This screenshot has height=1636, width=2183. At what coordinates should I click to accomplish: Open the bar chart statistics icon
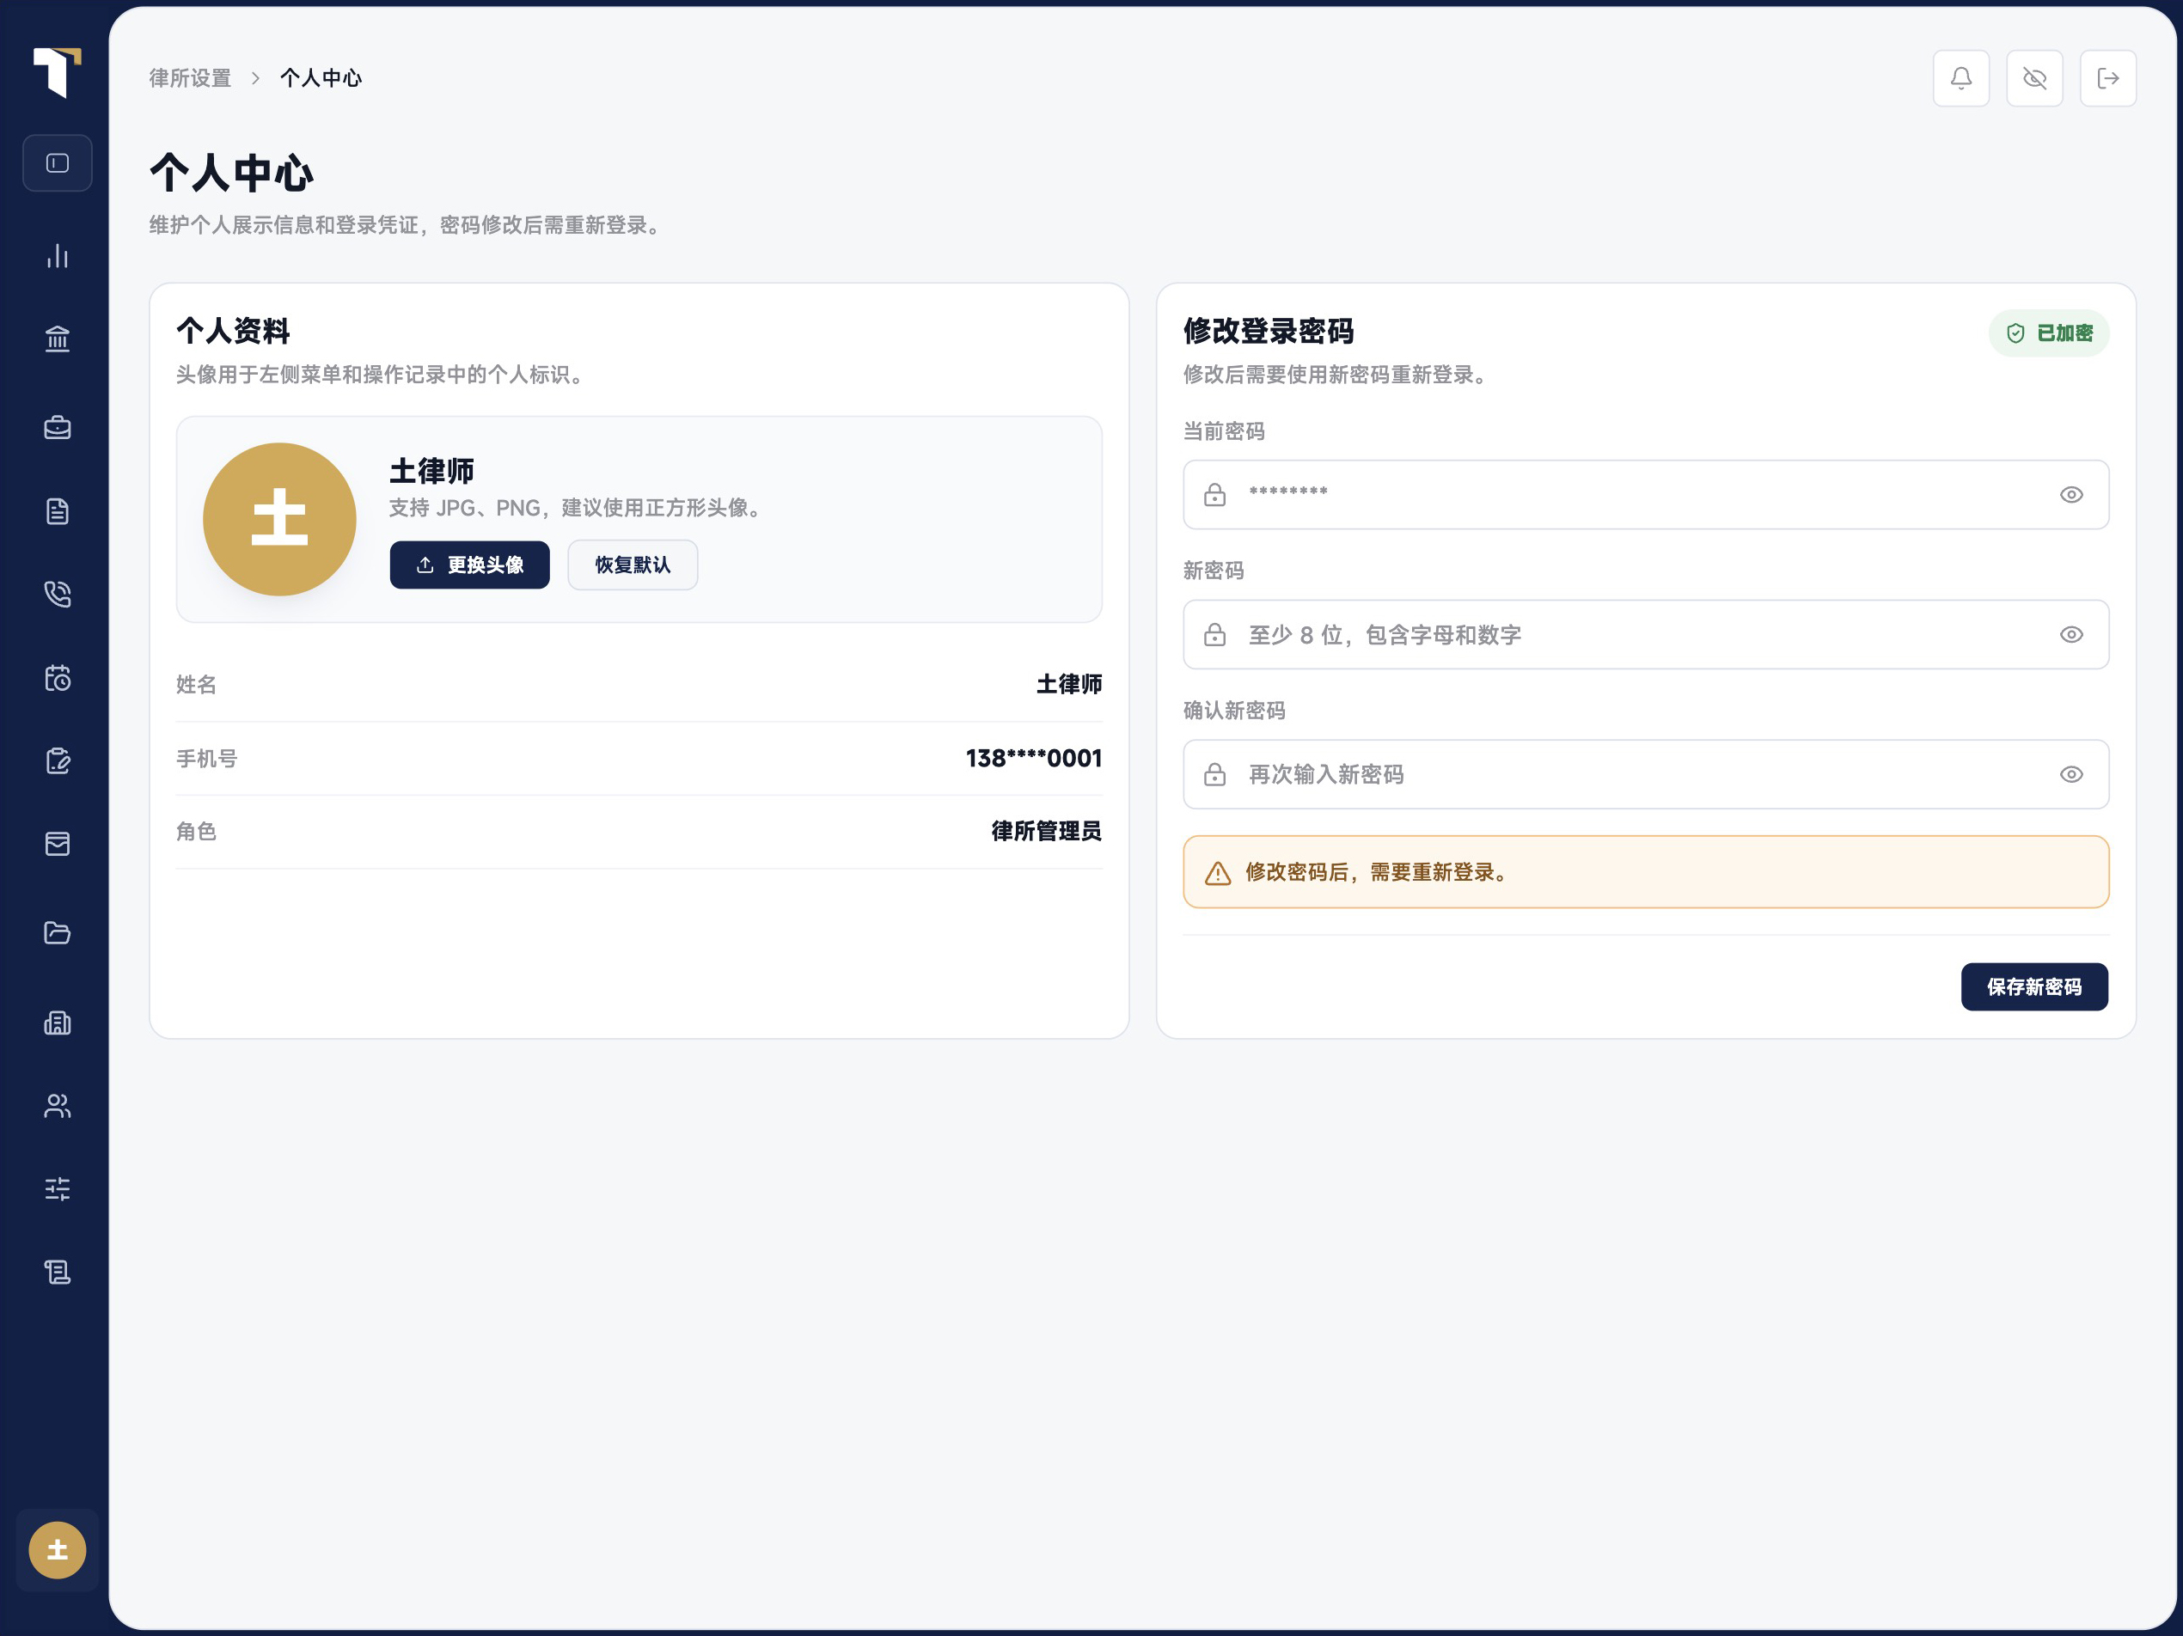pos(58,257)
